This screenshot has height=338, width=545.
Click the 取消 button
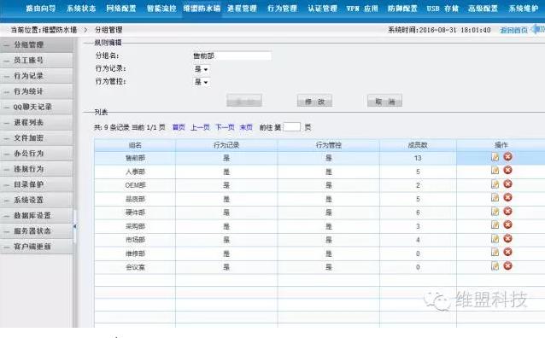384,102
